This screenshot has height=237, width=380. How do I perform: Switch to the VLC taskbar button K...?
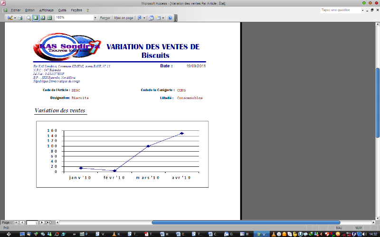coord(117,234)
